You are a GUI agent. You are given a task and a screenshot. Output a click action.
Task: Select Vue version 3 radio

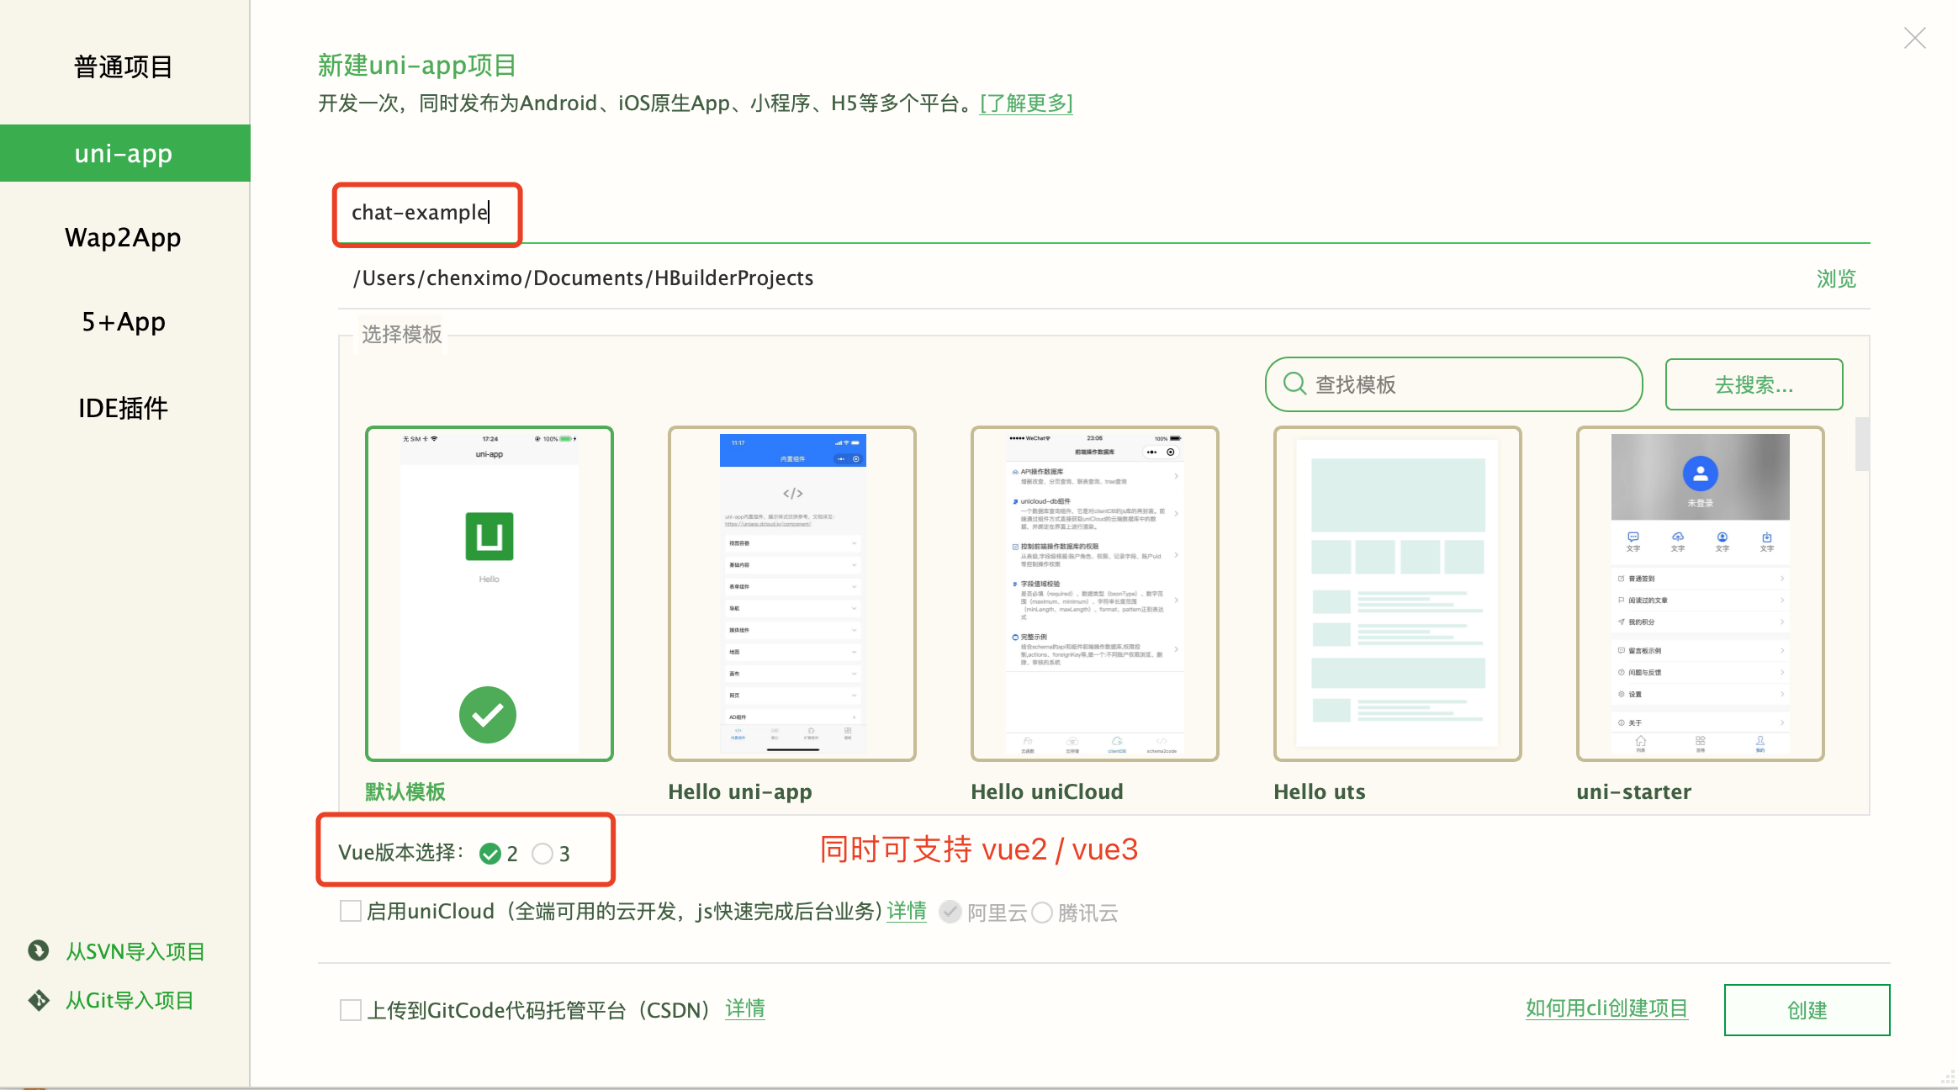point(542,854)
